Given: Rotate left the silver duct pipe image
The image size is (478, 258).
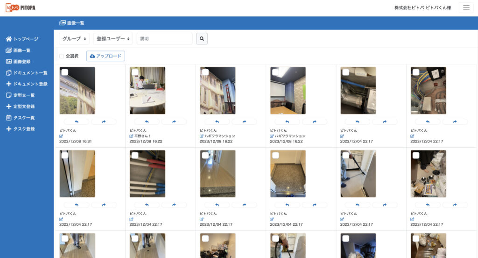Looking at the screenshot, I should pyautogui.click(x=357, y=122).
